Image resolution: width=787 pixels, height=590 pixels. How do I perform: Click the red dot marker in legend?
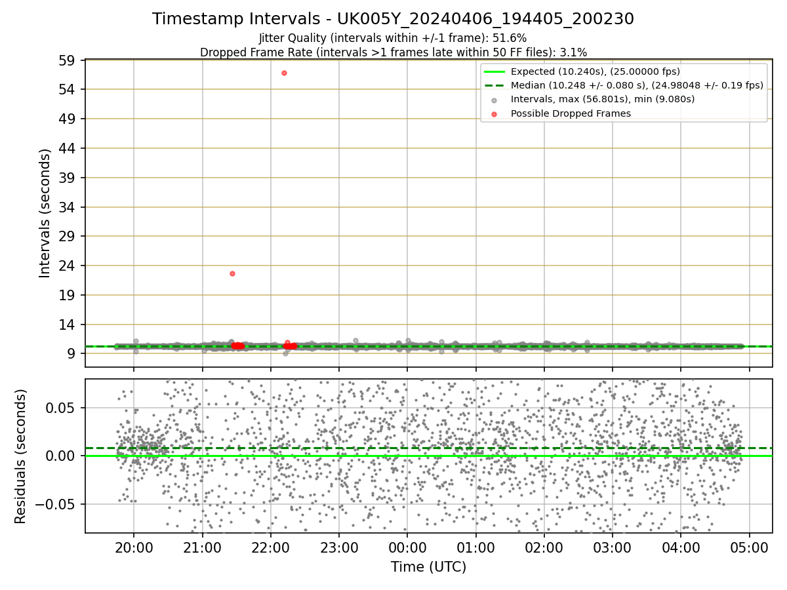[x=494, y=113]
